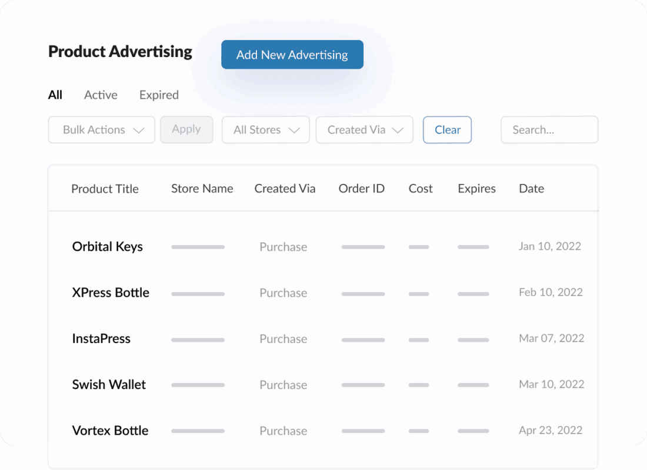Switch to the All tab
The image size is (647, 470).
point(55,95)
